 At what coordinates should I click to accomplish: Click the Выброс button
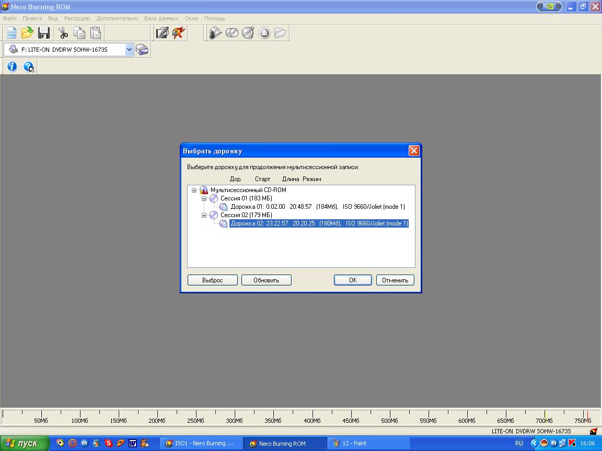pyautogui.click(x=212, y=280)
